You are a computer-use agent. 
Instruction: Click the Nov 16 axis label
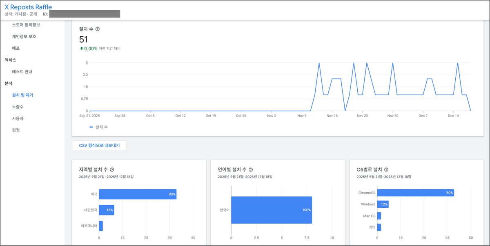click(x=332, y=116)
